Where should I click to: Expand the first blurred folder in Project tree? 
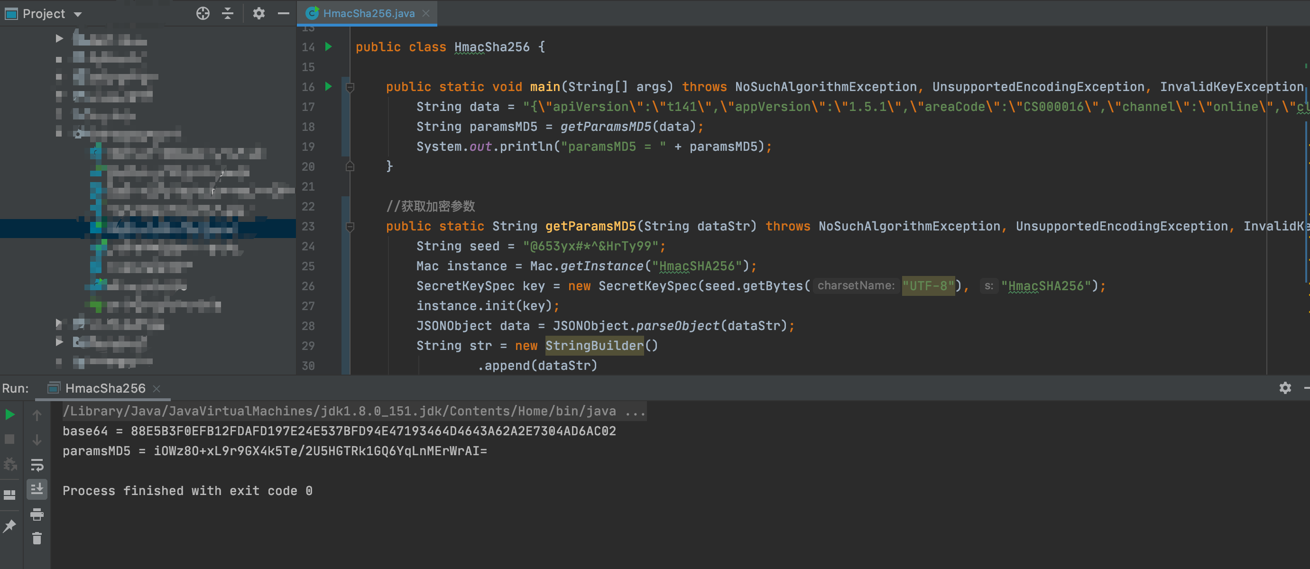click(x=59, y=38)
